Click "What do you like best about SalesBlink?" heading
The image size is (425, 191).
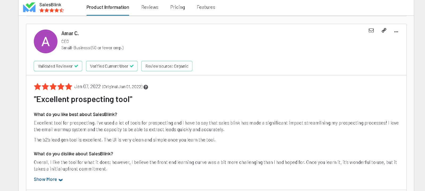pos(75,114)
